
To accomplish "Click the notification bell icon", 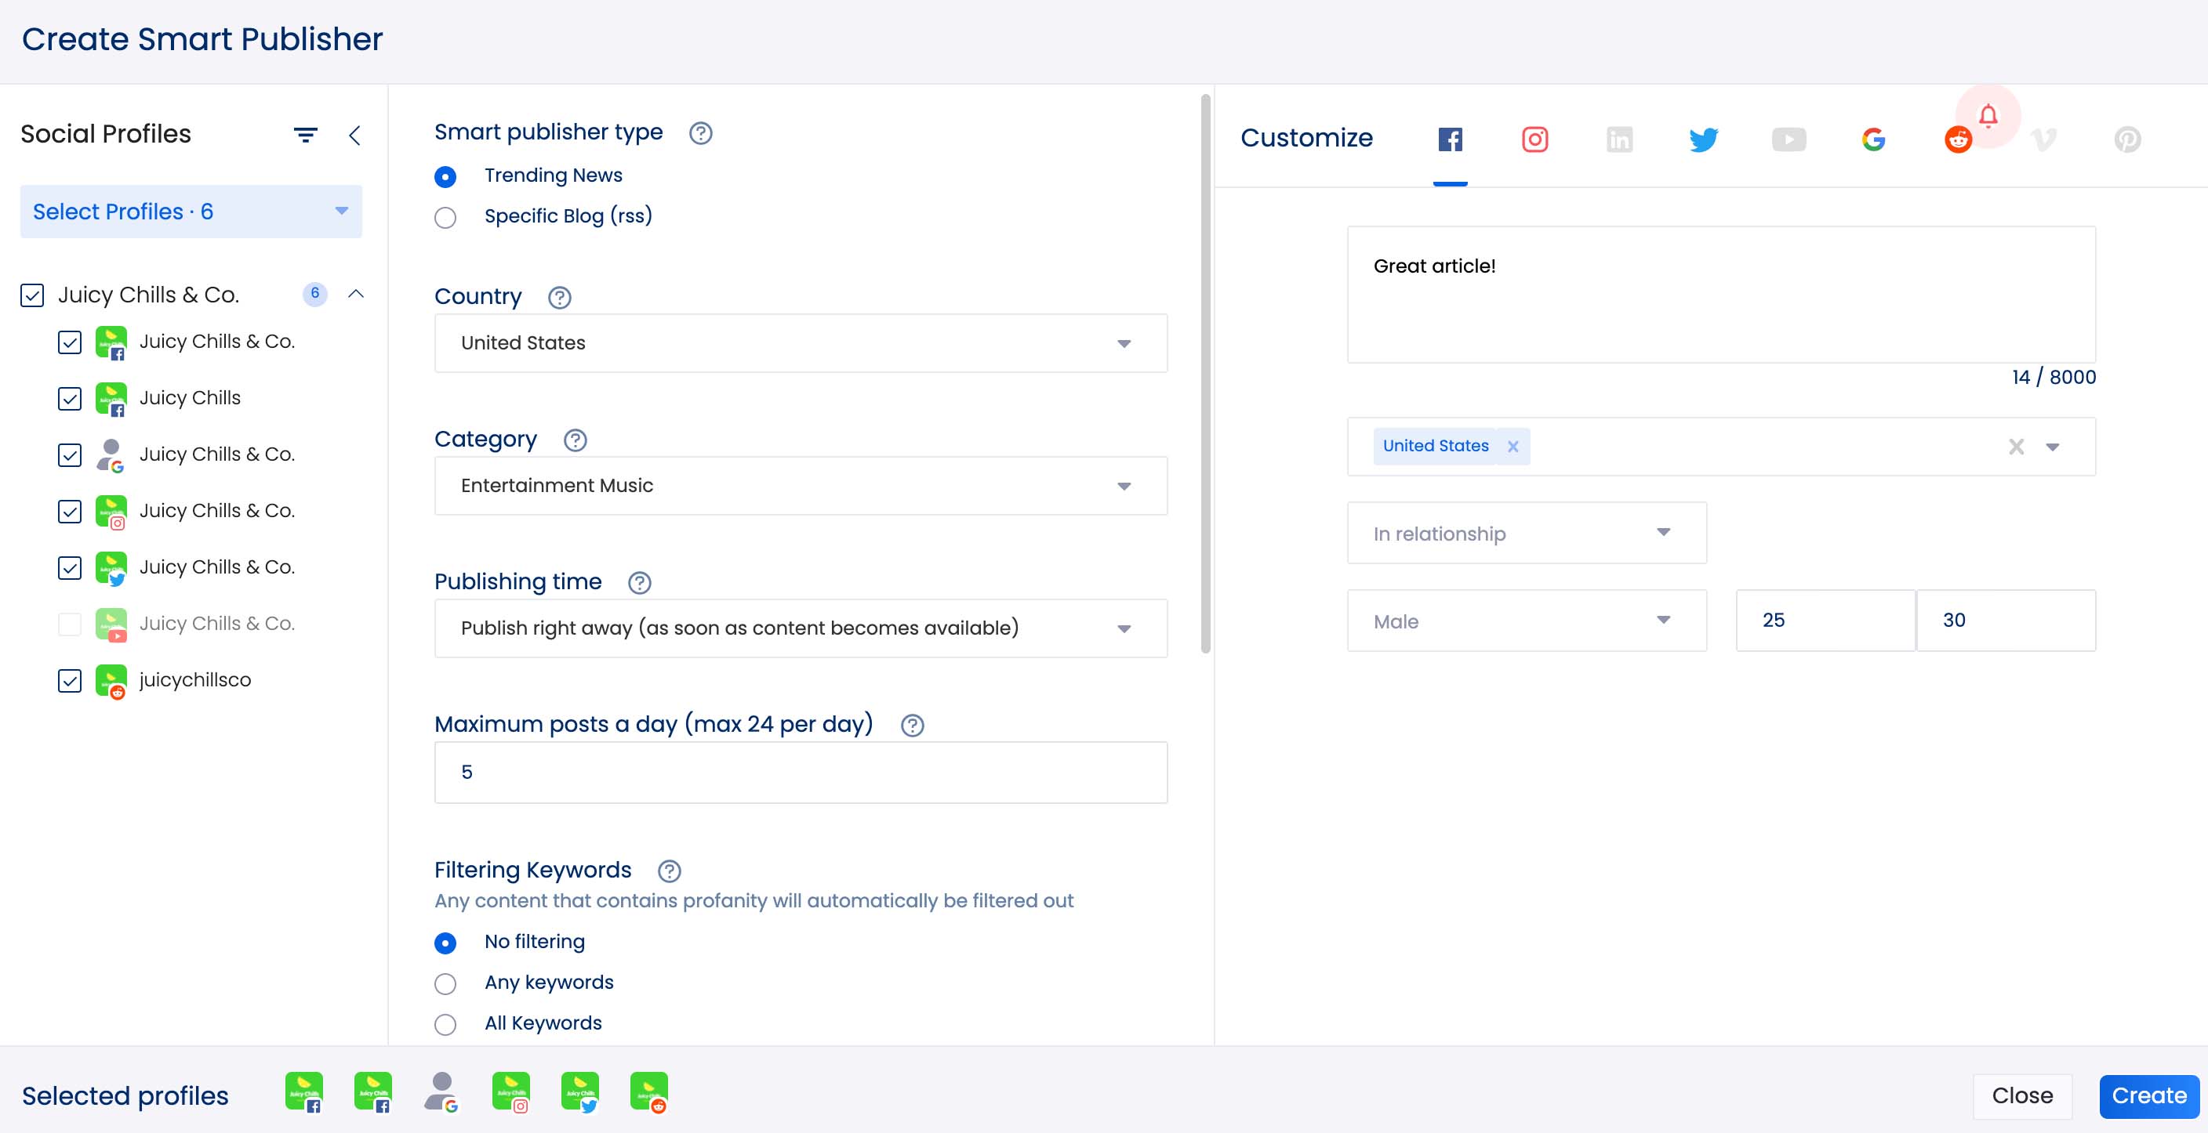I will coord(1988,114).
